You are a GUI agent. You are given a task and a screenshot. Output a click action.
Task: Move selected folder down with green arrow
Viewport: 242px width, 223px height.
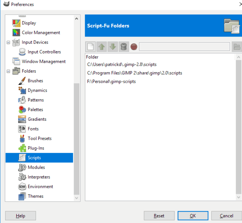(113, 47)
